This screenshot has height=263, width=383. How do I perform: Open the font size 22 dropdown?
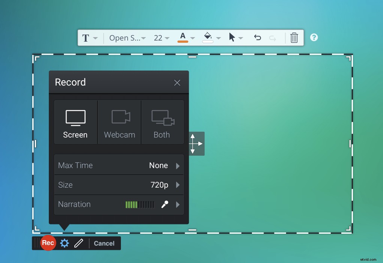161,38
